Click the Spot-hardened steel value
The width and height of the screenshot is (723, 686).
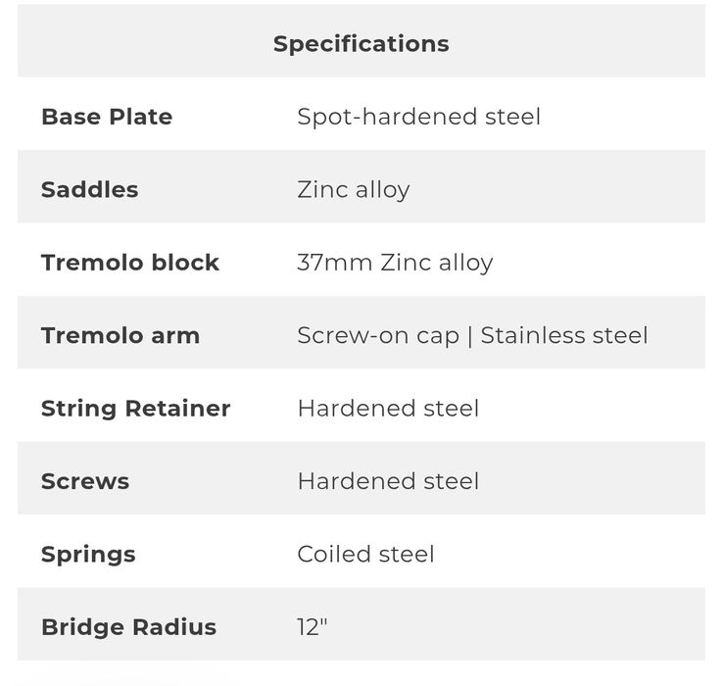[x=418, y=117]
